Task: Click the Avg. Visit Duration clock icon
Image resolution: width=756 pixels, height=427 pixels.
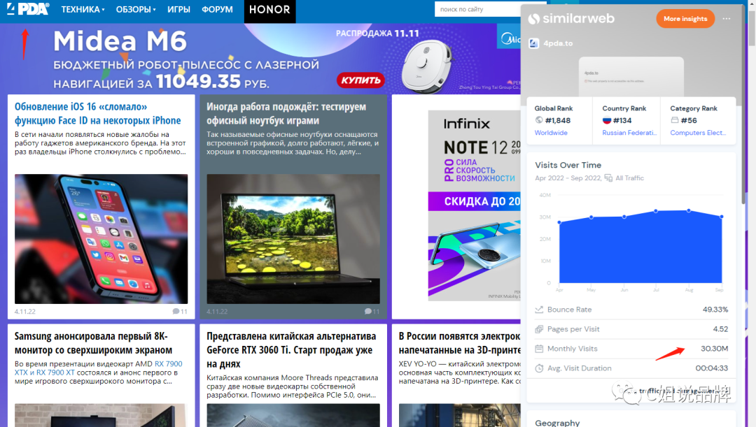Action: [x=539, y=368]
